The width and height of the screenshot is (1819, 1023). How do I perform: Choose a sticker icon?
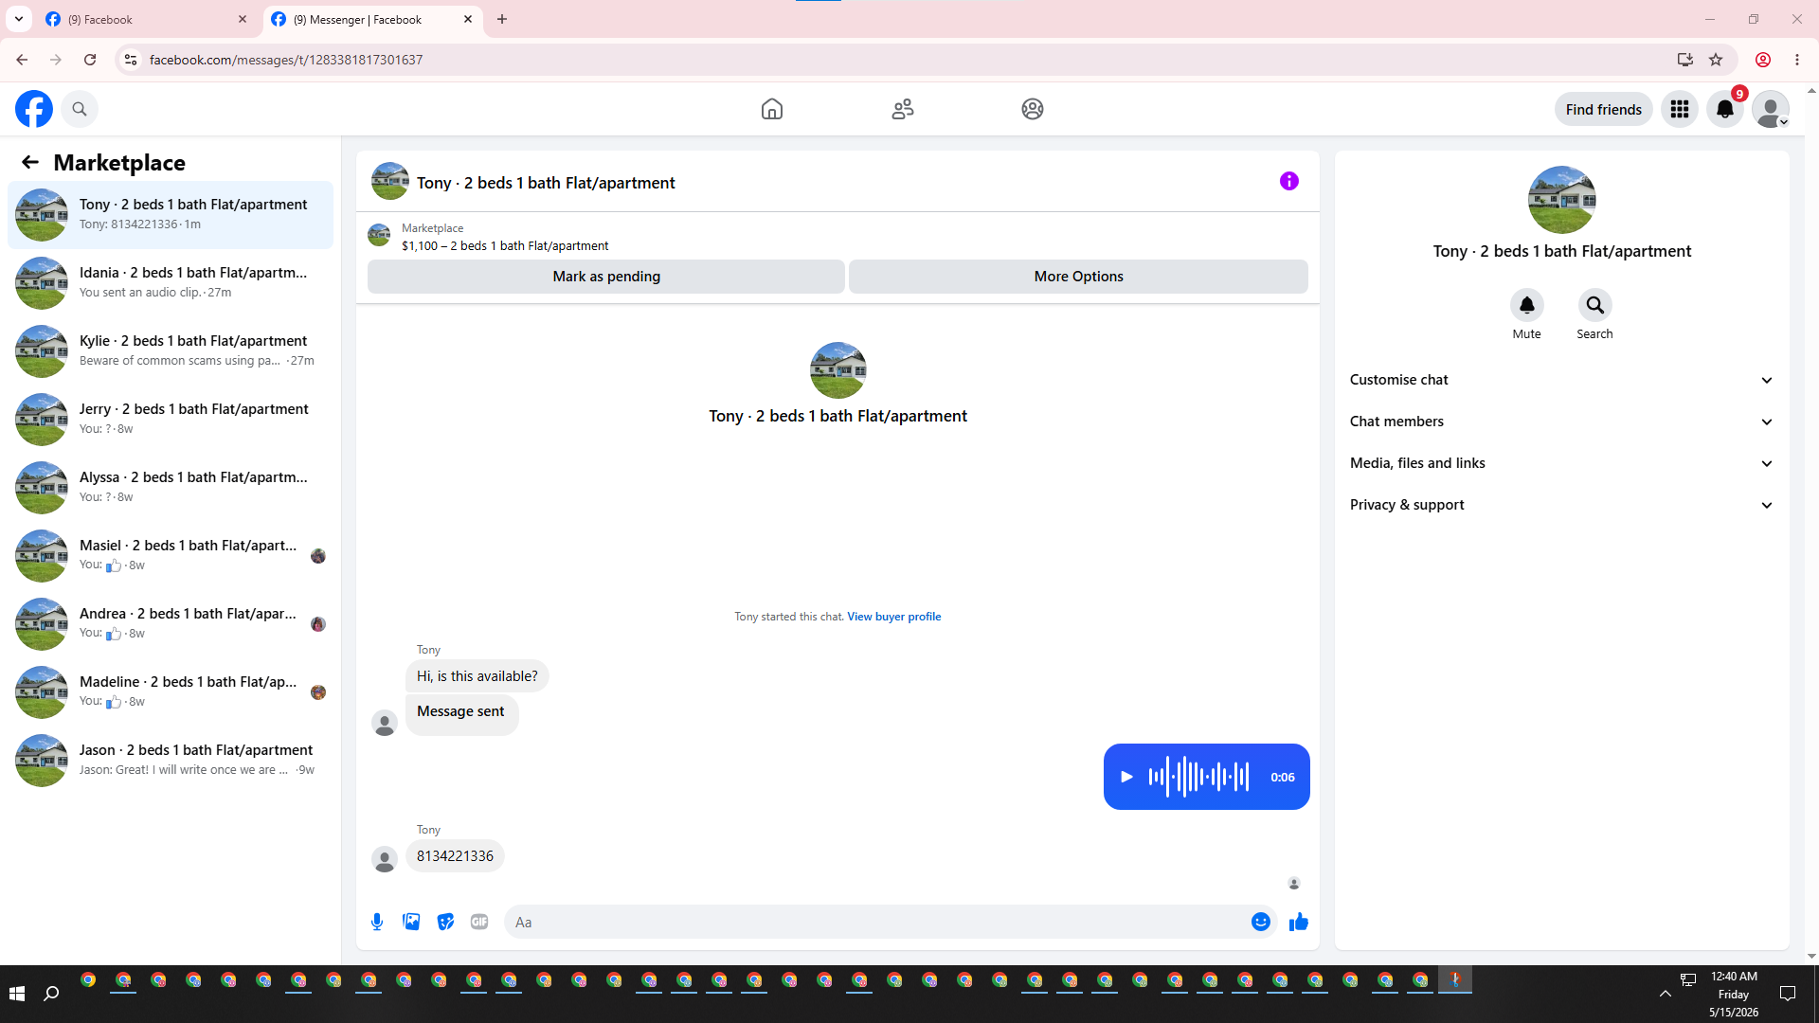(x=445, y=922)
